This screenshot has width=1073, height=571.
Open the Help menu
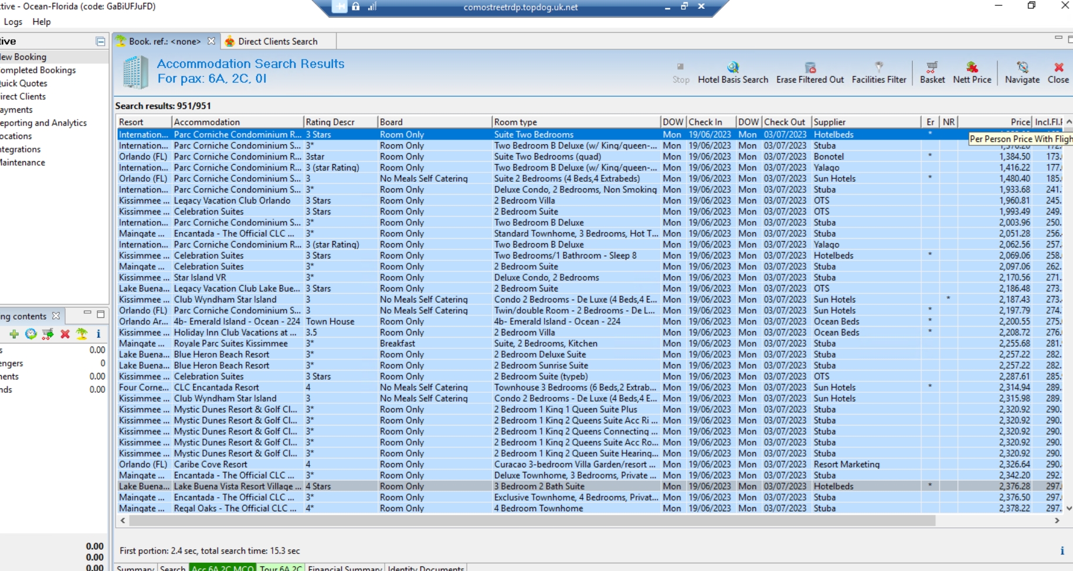pos(42,22)
